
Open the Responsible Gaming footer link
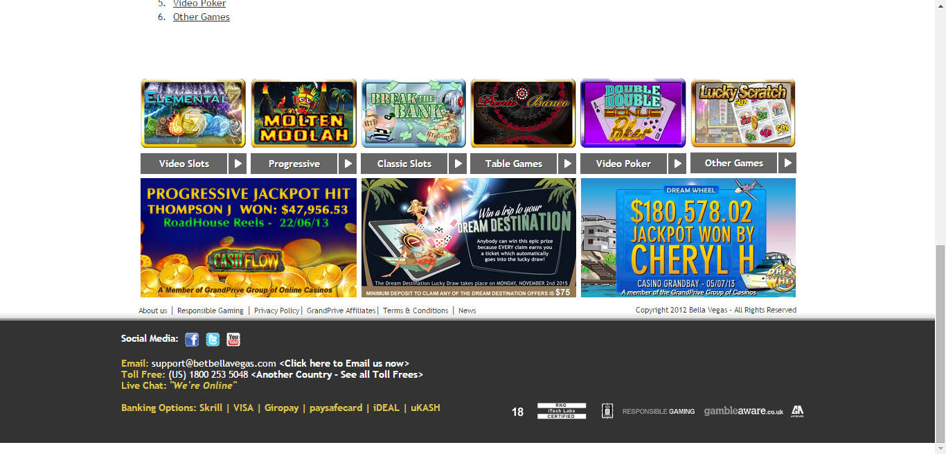click(x=211, y=311)
